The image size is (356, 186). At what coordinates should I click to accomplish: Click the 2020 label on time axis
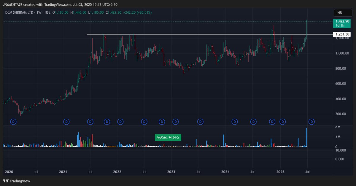click(x=9, y=171)
